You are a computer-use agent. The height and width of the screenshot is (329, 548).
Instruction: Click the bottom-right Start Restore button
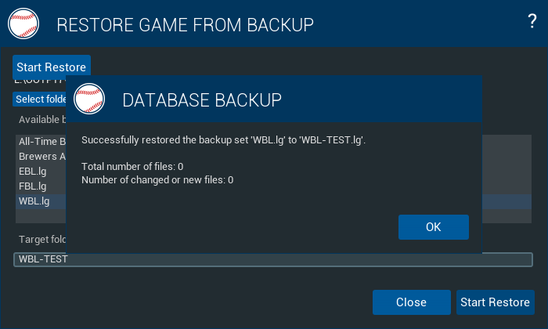pos(496,302)
